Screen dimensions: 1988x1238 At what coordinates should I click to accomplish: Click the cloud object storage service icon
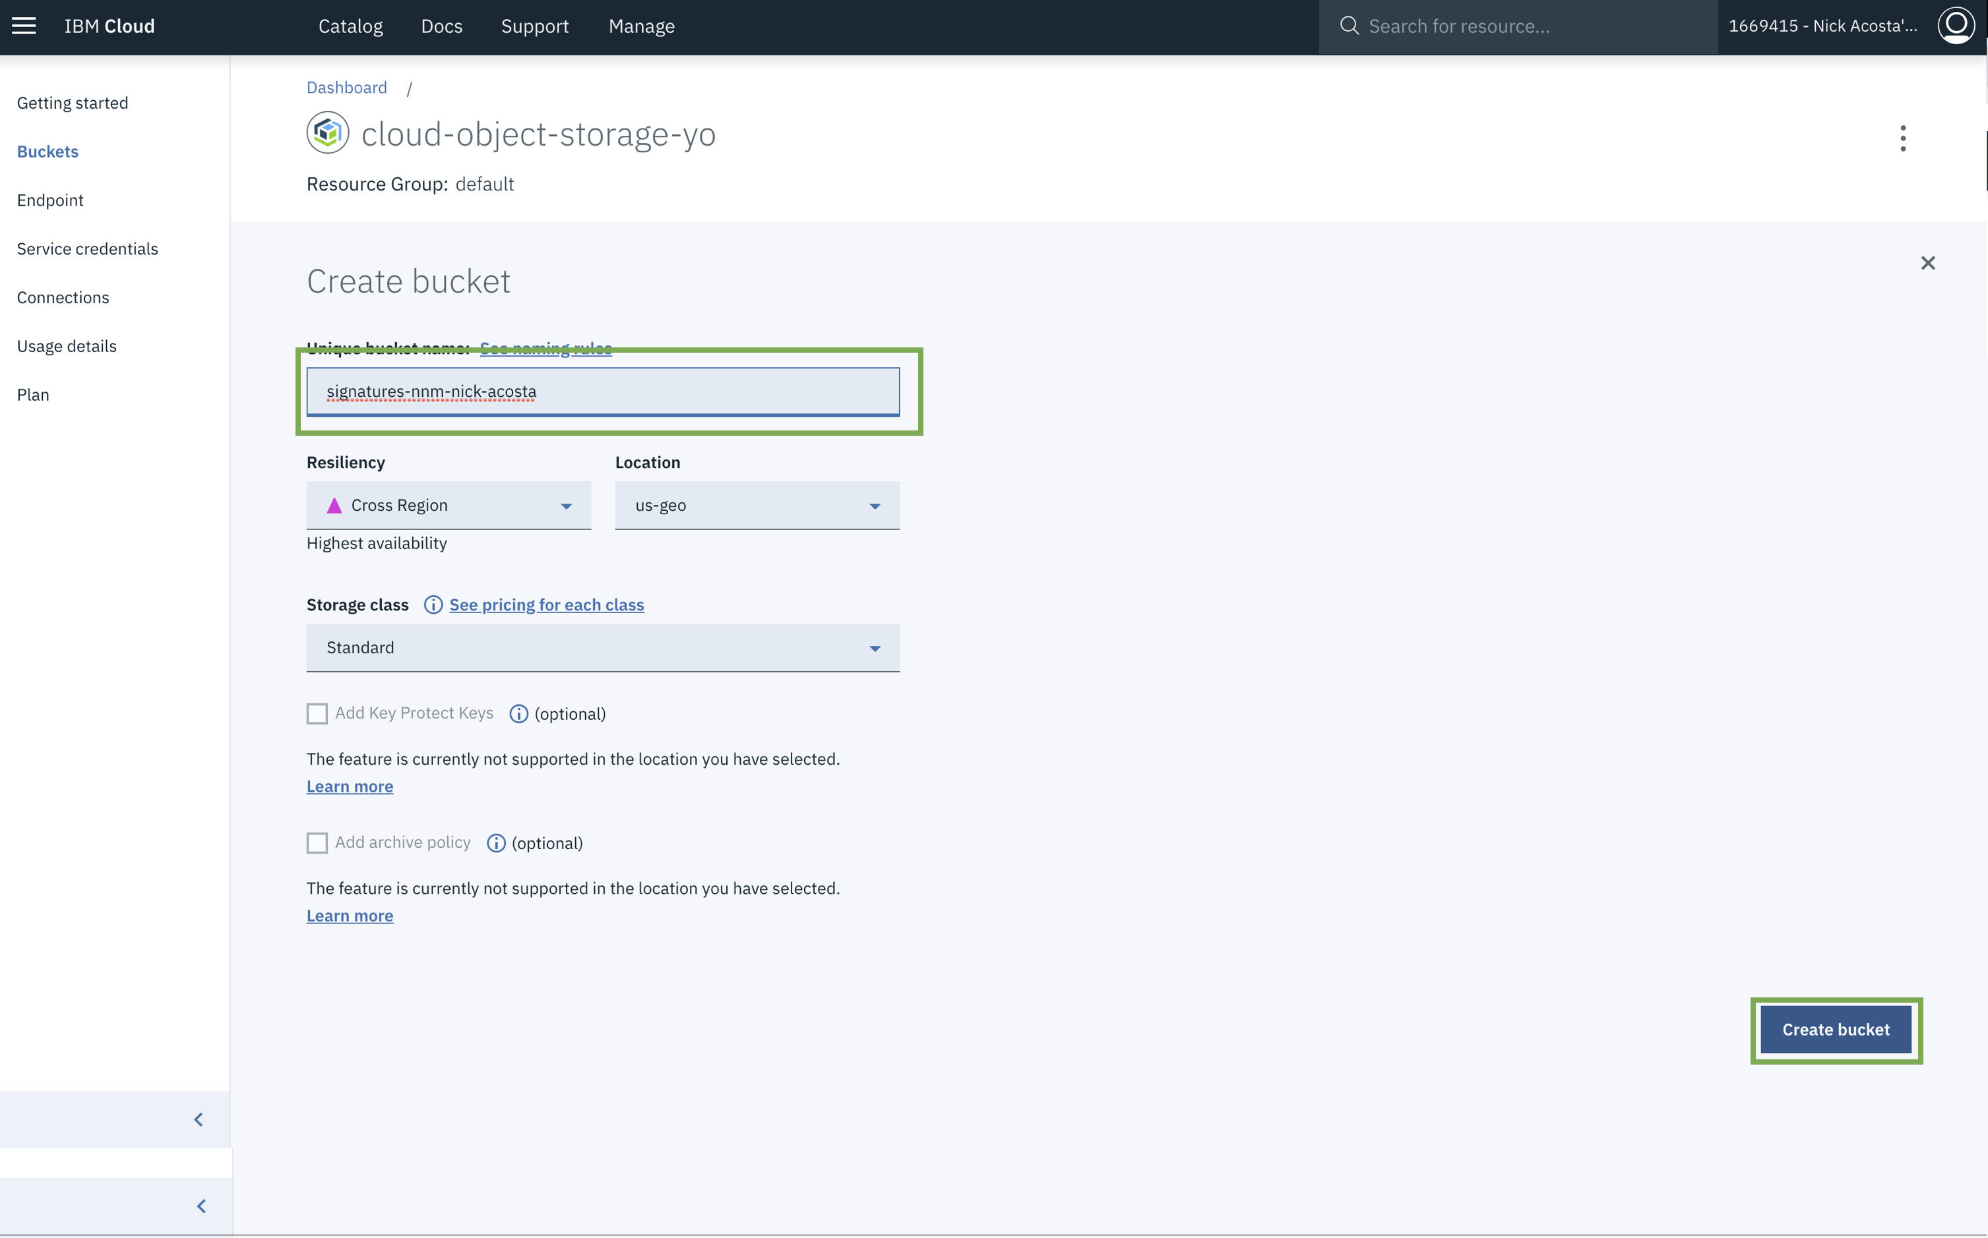click(328, 133)
